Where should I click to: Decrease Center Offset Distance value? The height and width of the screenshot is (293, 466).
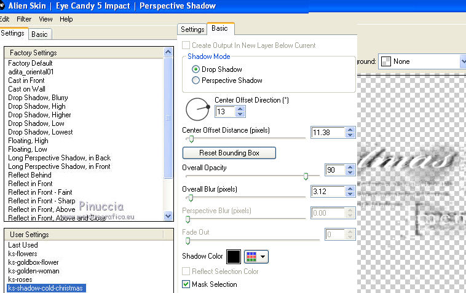350,135
